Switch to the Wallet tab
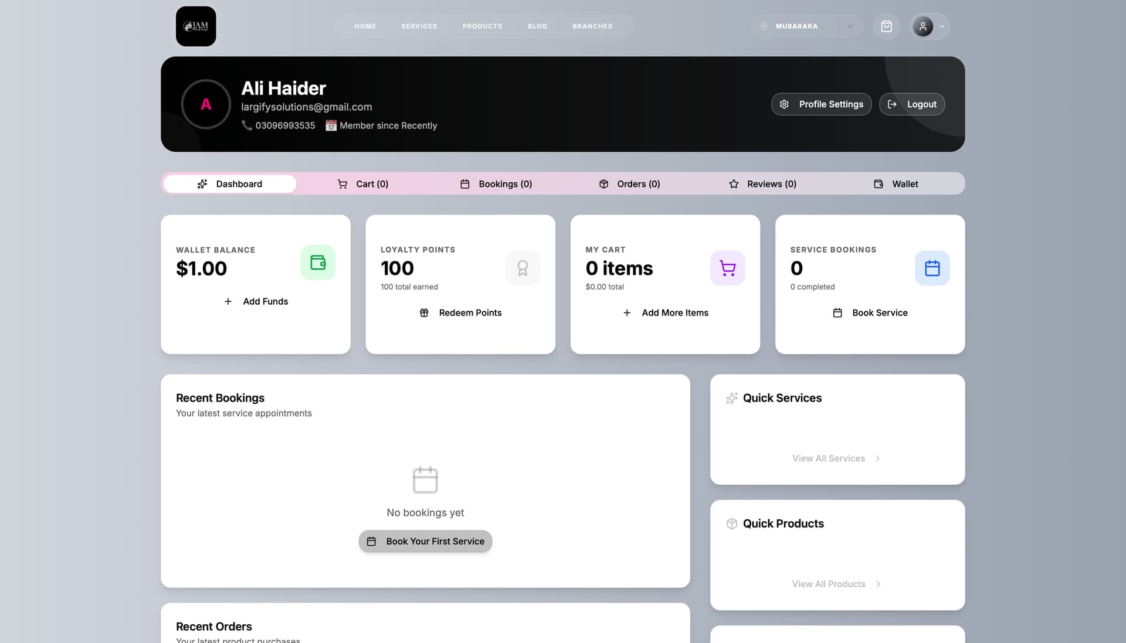This screenshot has height=643, width=1126. coord(897,183)
